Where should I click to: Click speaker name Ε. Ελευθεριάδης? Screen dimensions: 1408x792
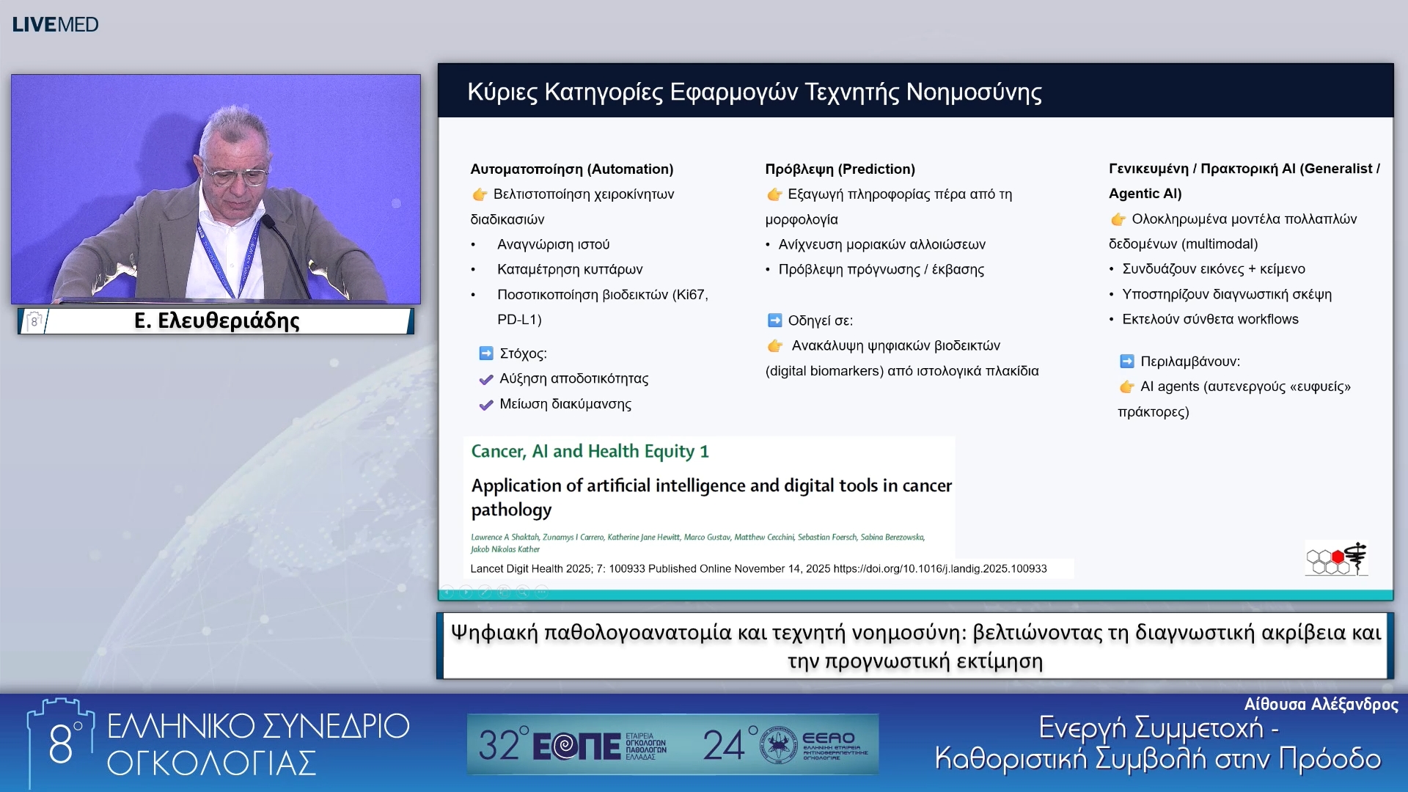coord(217,321)
